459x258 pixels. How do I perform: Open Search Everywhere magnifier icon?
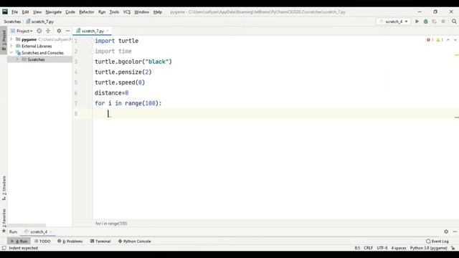coord(454,21)
